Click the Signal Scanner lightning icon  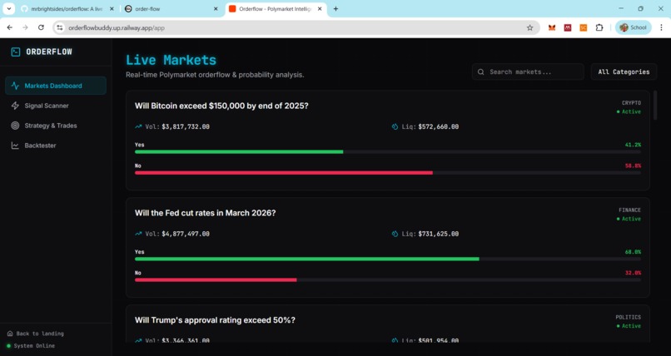15,106
